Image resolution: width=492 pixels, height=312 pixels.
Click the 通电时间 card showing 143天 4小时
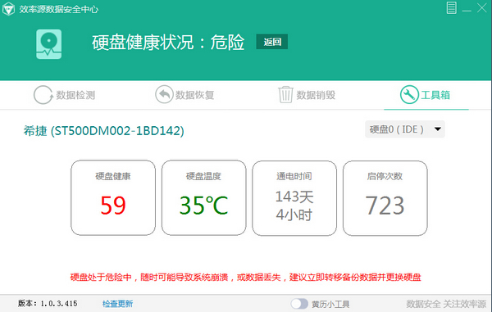pyautogui.click(x=294, y=198)
